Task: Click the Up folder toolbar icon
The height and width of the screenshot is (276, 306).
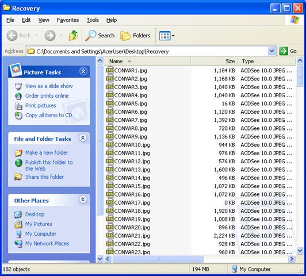Action: (74, 36)
